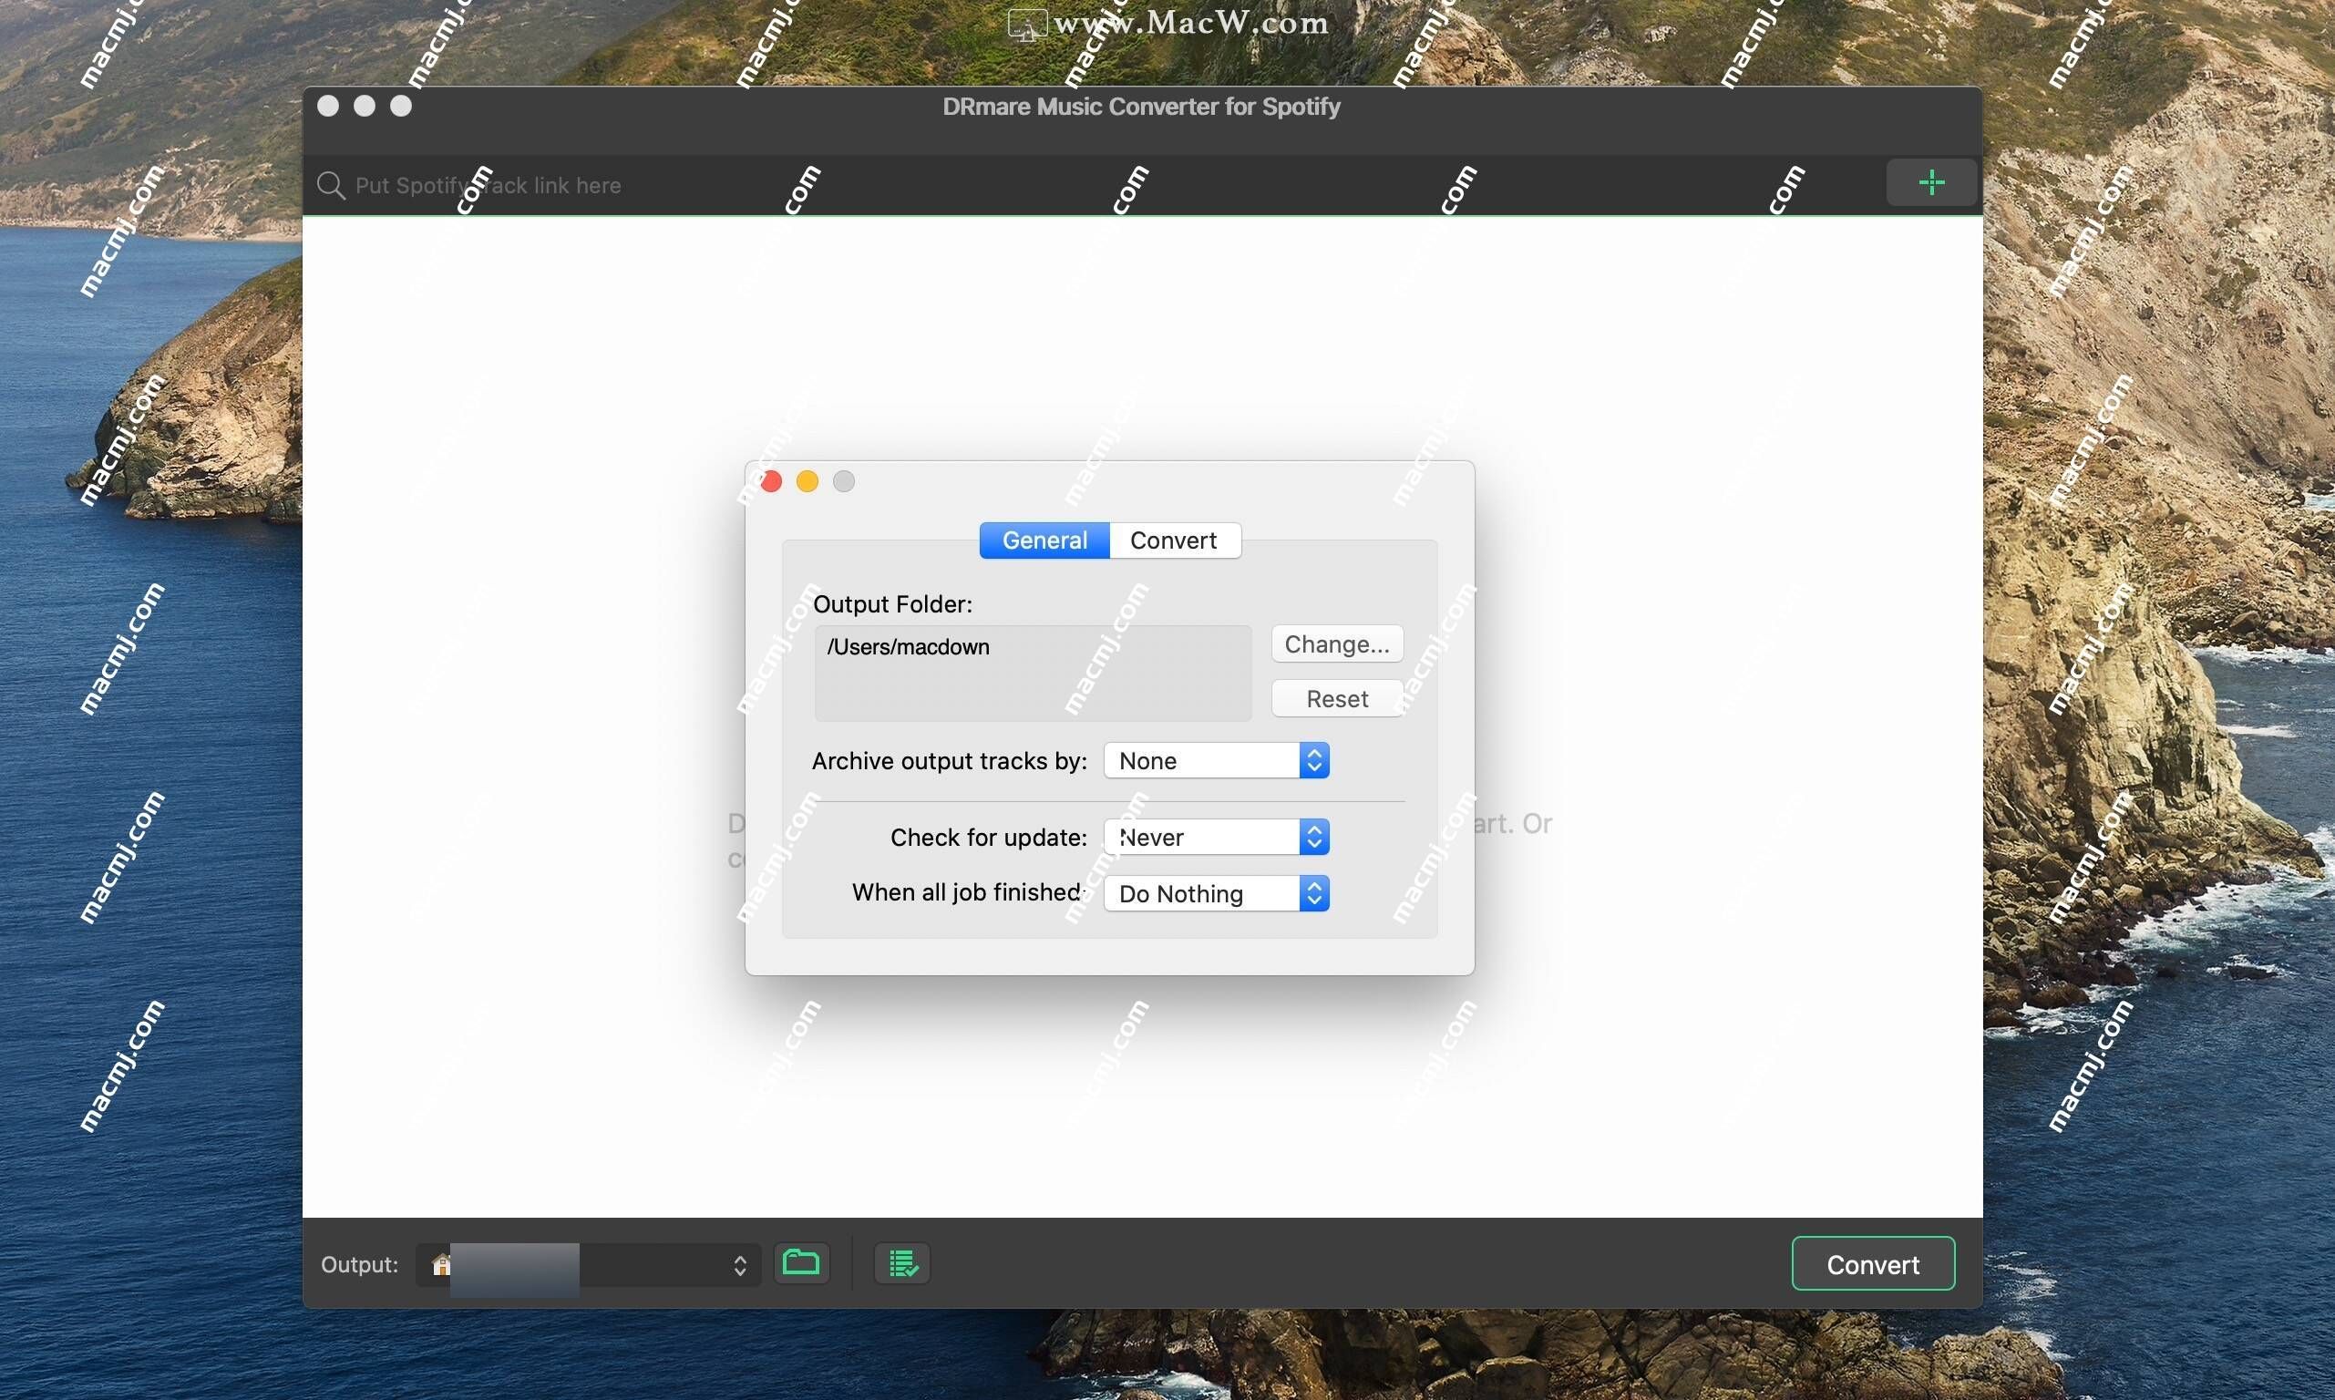Click the search magnifier icon
2335x1400 pixels.
click(331, 185)
